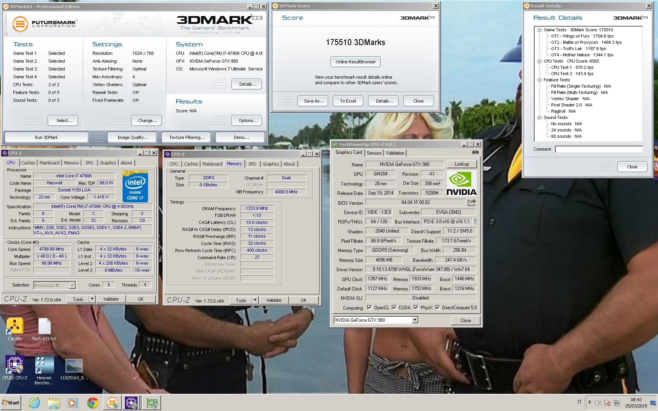Open Windows Explorer folder taskbar icon

pyautogui.click(x=54, y=402)
